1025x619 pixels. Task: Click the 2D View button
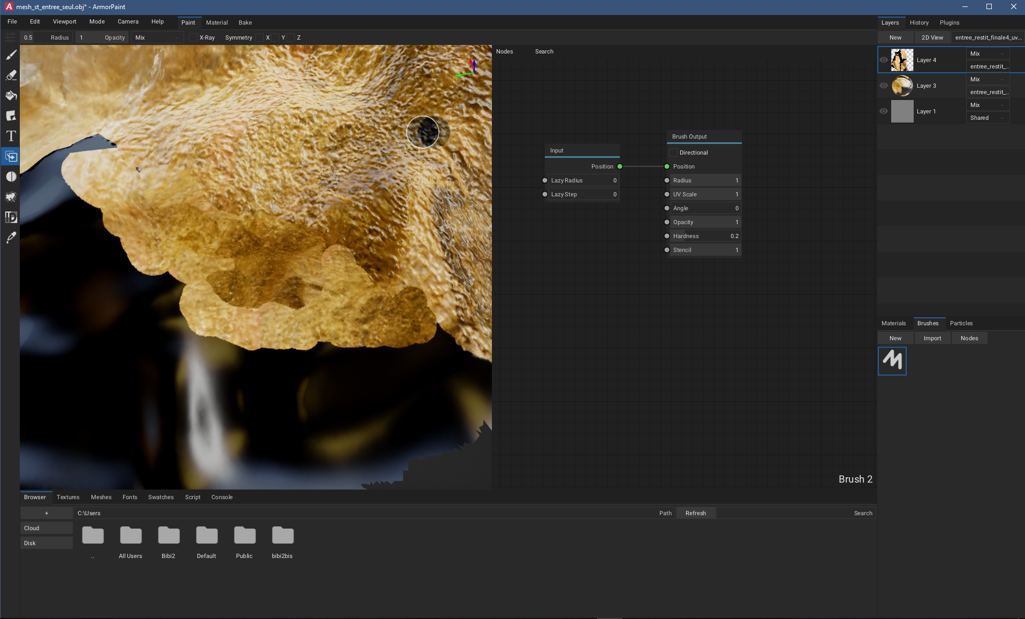pos(932,37)
